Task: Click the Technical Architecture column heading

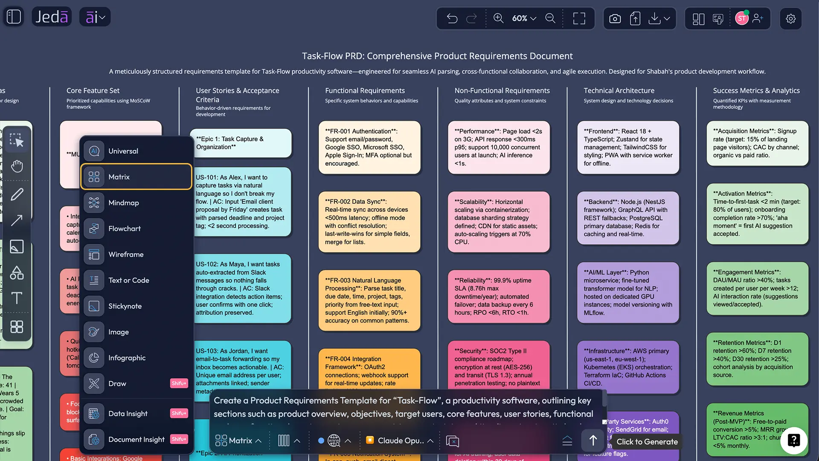Action: point(619,90)
